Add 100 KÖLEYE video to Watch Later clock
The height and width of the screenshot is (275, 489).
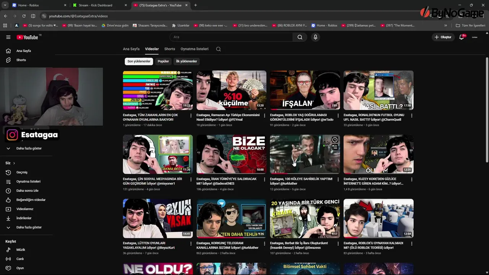335,140
